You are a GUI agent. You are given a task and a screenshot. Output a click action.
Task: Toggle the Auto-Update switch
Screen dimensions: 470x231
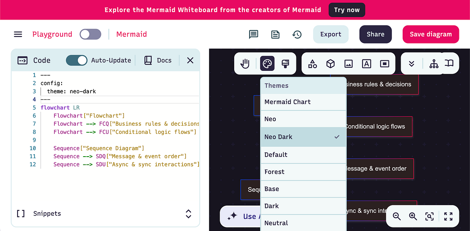(x=76, y=60)
